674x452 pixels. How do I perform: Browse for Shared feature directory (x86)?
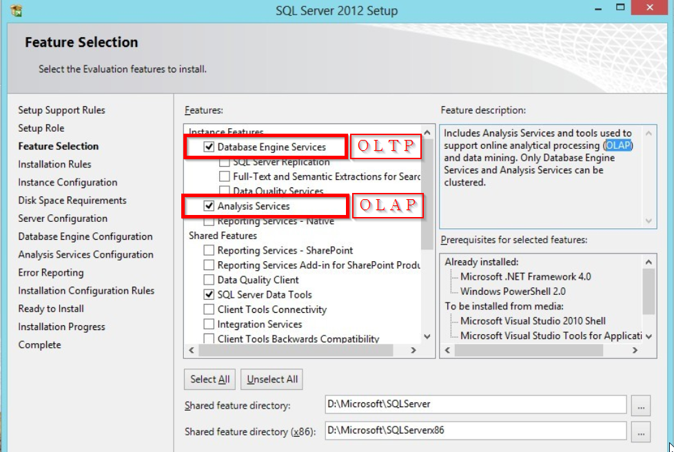tap(640, 432)
